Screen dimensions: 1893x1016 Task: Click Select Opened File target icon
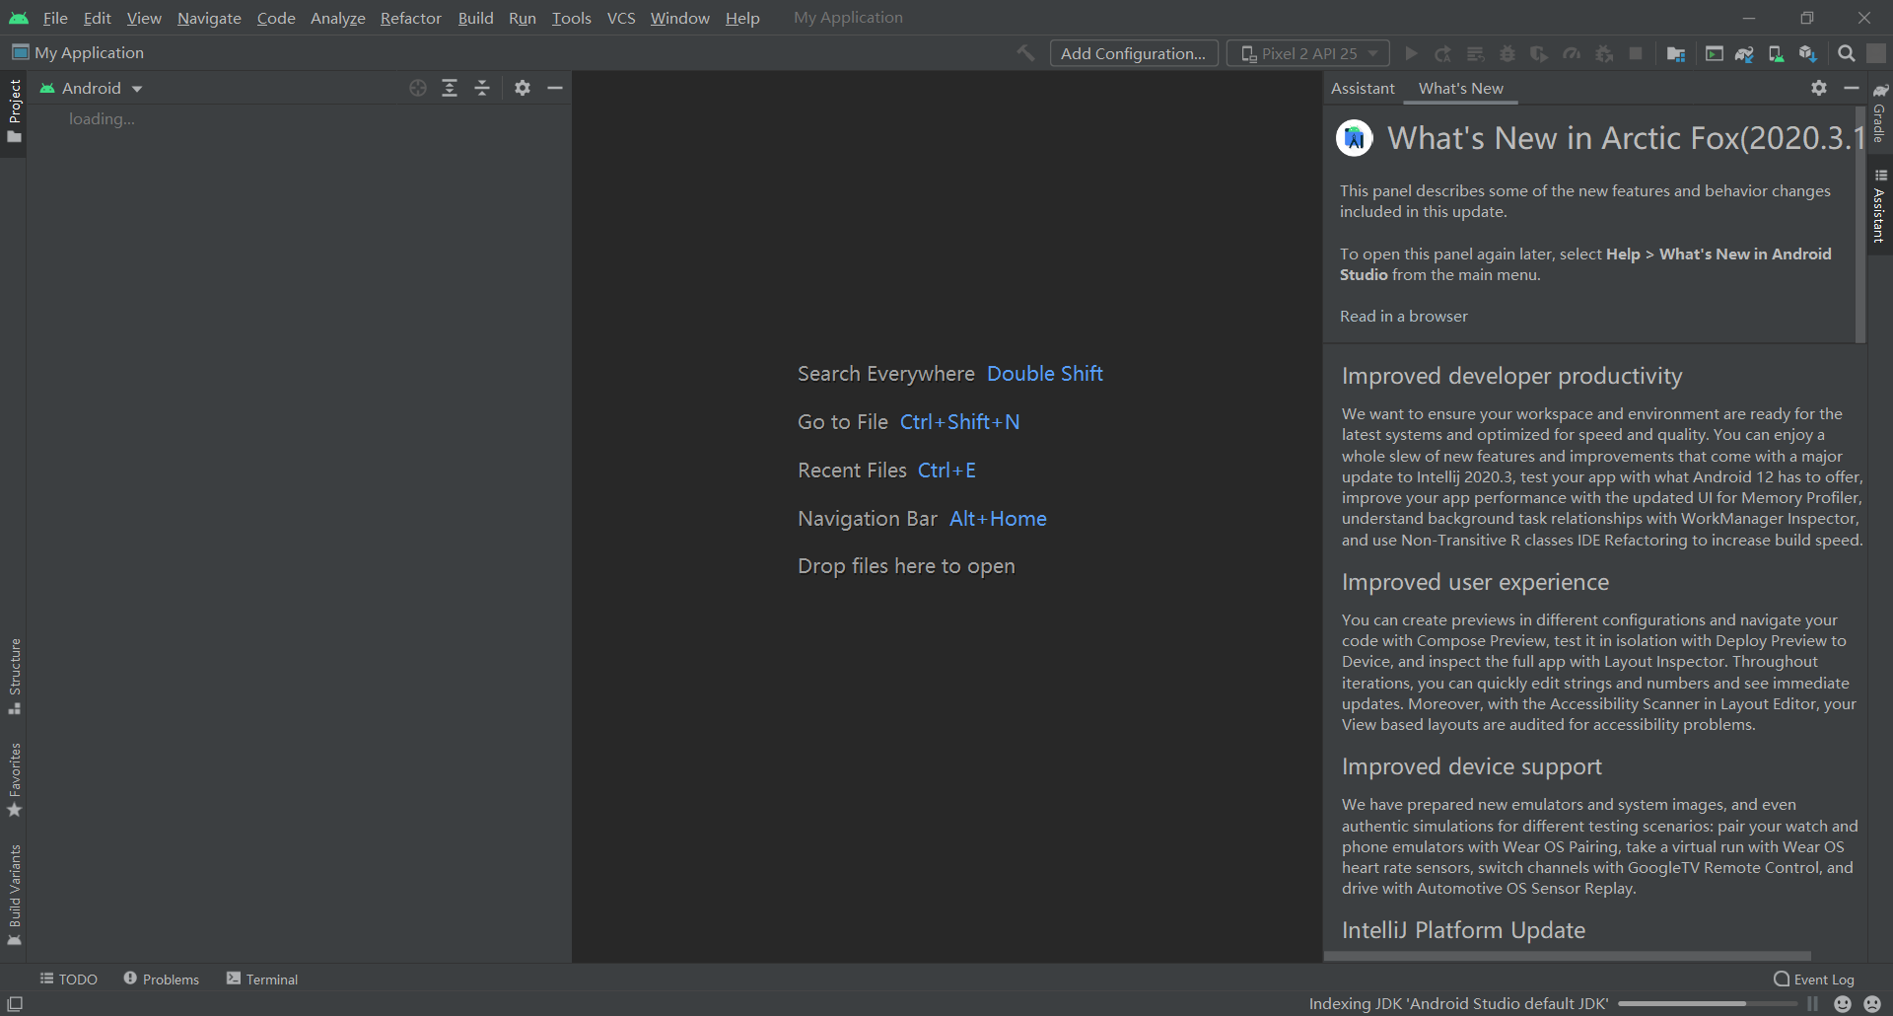tap(418, 88)
